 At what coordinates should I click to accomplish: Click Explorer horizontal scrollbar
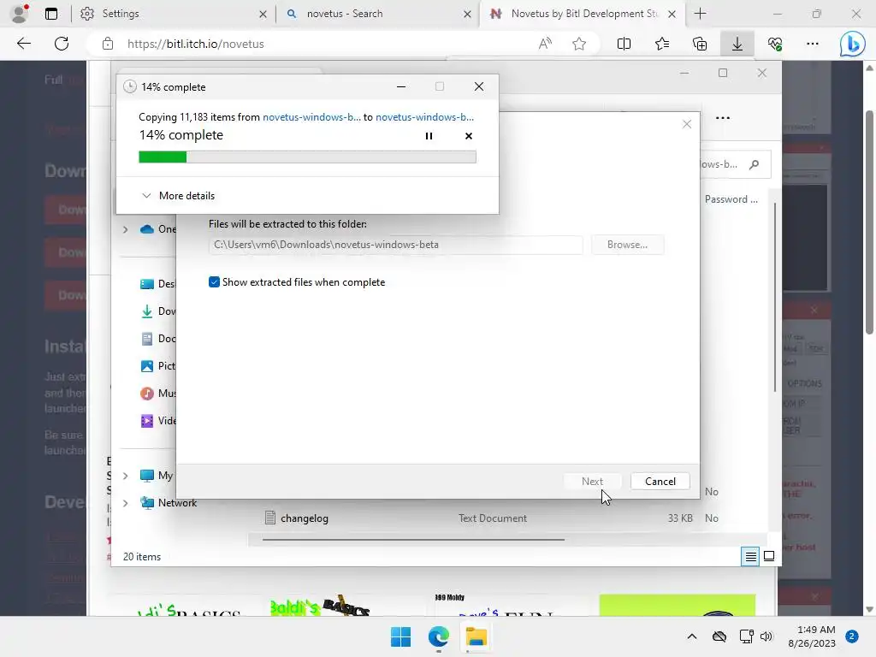coord(413,540)
